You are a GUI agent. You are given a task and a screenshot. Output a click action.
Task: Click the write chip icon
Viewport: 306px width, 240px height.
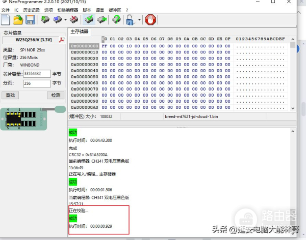pos(58,20)
